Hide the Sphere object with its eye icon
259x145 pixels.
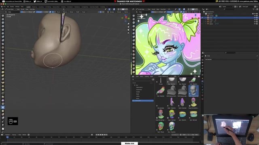click(255, 24)
